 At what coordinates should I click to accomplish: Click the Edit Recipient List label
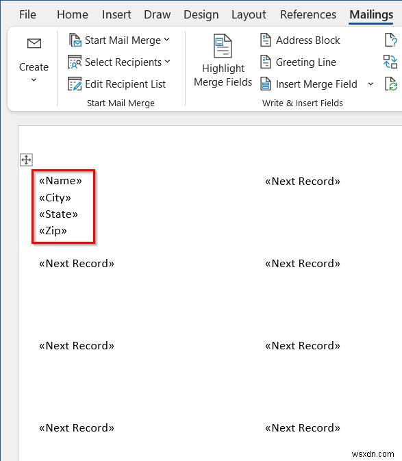coord(125,84)
